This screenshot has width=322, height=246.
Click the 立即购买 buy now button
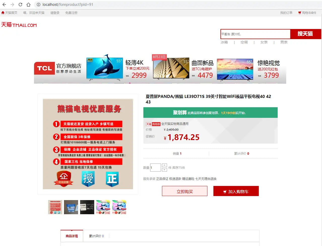click(x=185, y=191)
